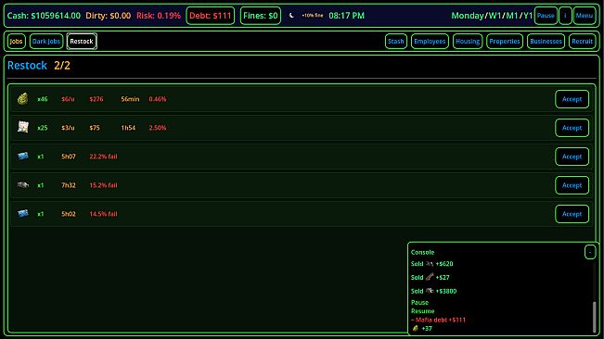Click the 1h54 duration
Image resolution: width=604 pixels, height=339 pixels.
tap(128, 128)
